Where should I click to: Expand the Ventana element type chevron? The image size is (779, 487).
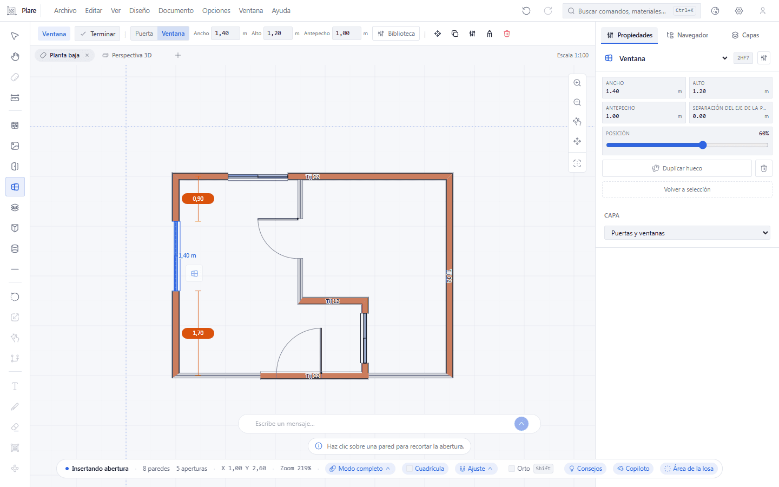click(725, 58)
